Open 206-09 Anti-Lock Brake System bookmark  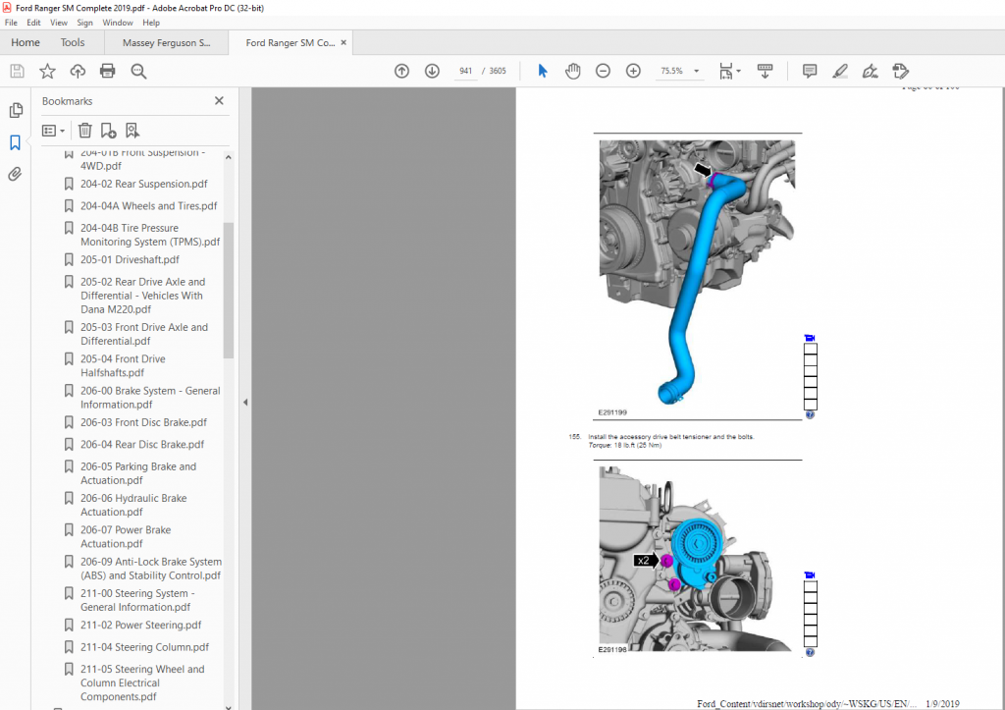150,569
